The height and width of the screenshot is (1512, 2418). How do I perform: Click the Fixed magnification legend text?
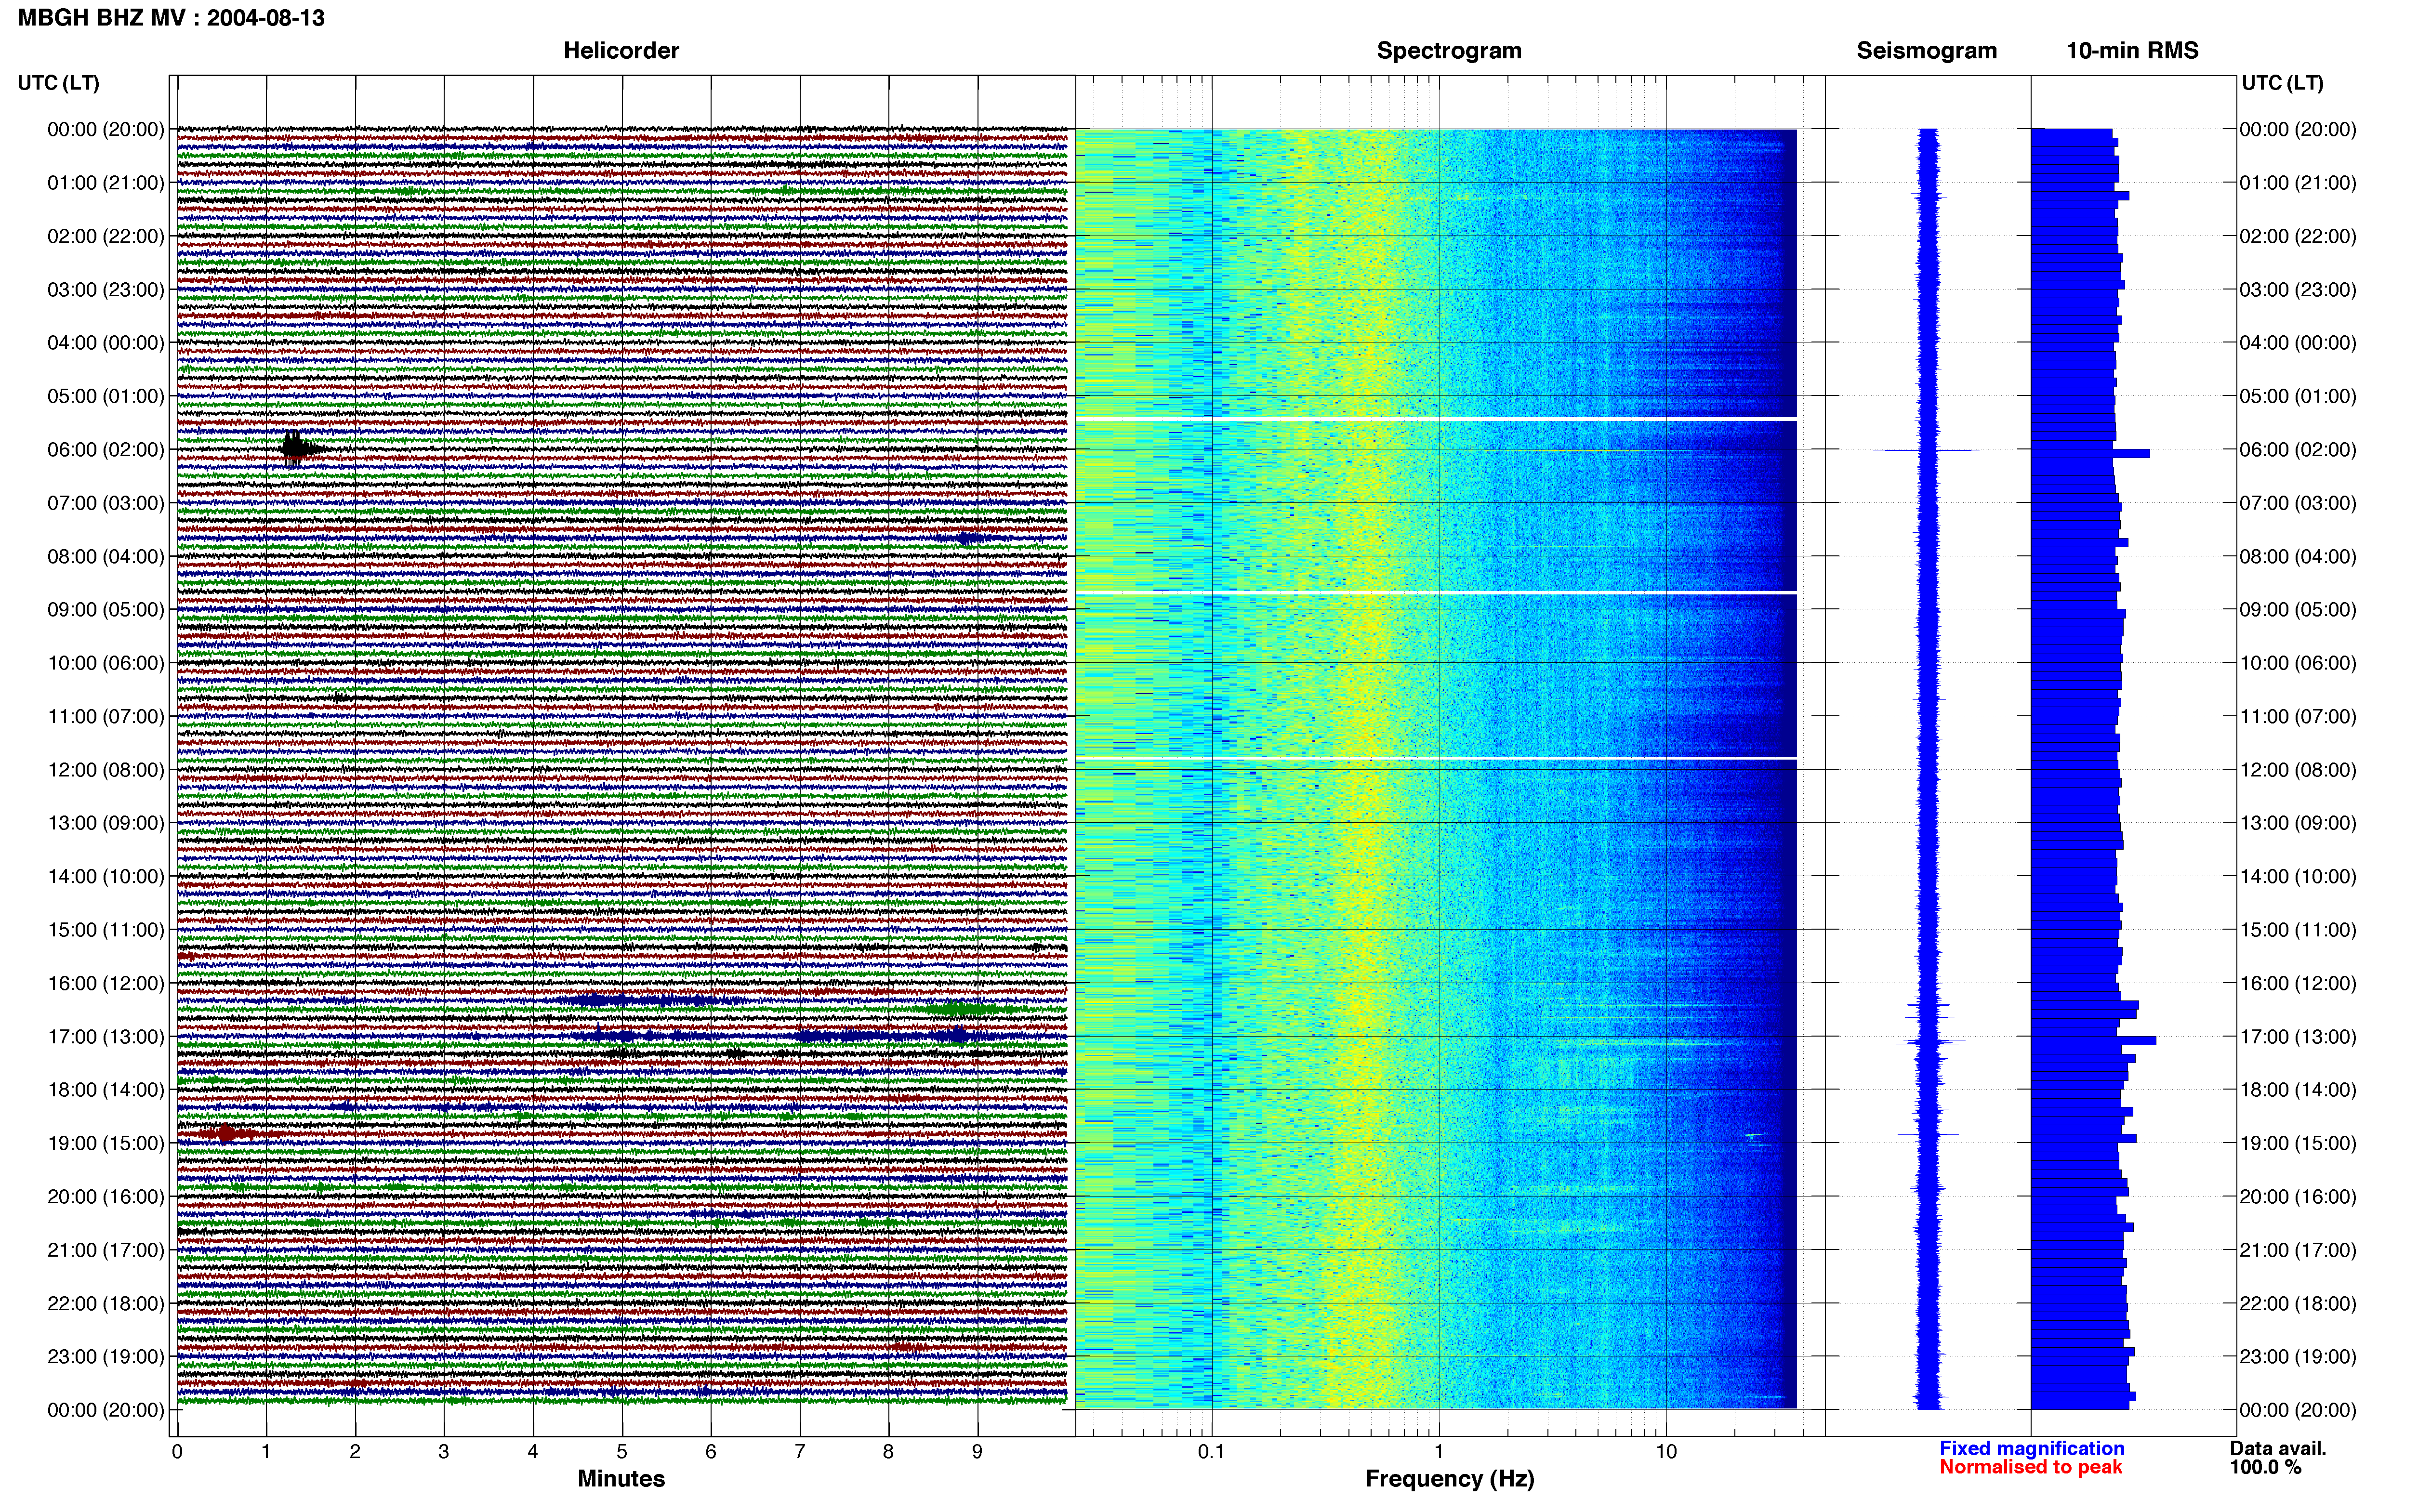click(2031, 1448)
